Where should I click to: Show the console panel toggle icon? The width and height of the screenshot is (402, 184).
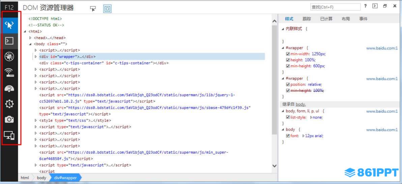(x=375, y=6)
